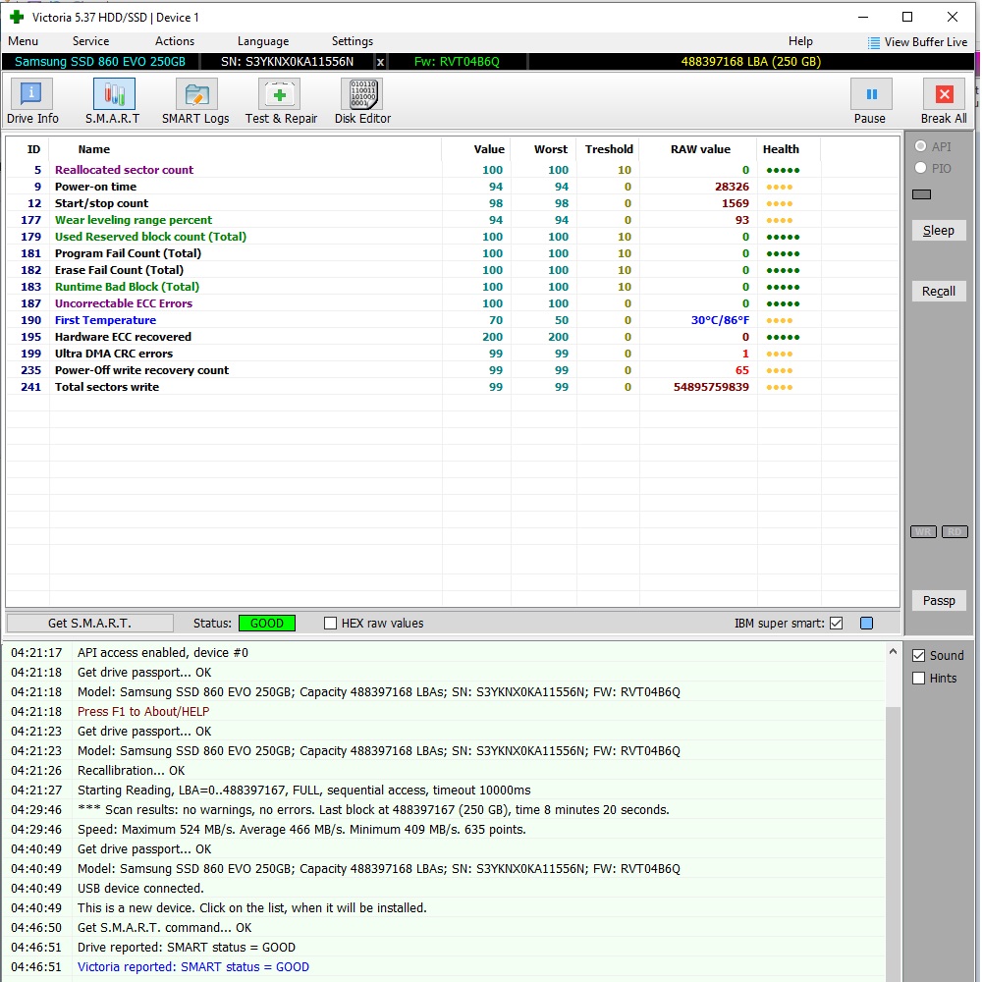Open the Settings menu
This screenshot has width=982, height=982.
(352, 41)
